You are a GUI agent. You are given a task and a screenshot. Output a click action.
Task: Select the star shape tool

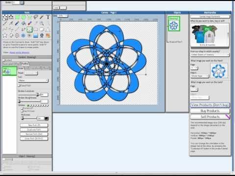click(x=5, y=36)
